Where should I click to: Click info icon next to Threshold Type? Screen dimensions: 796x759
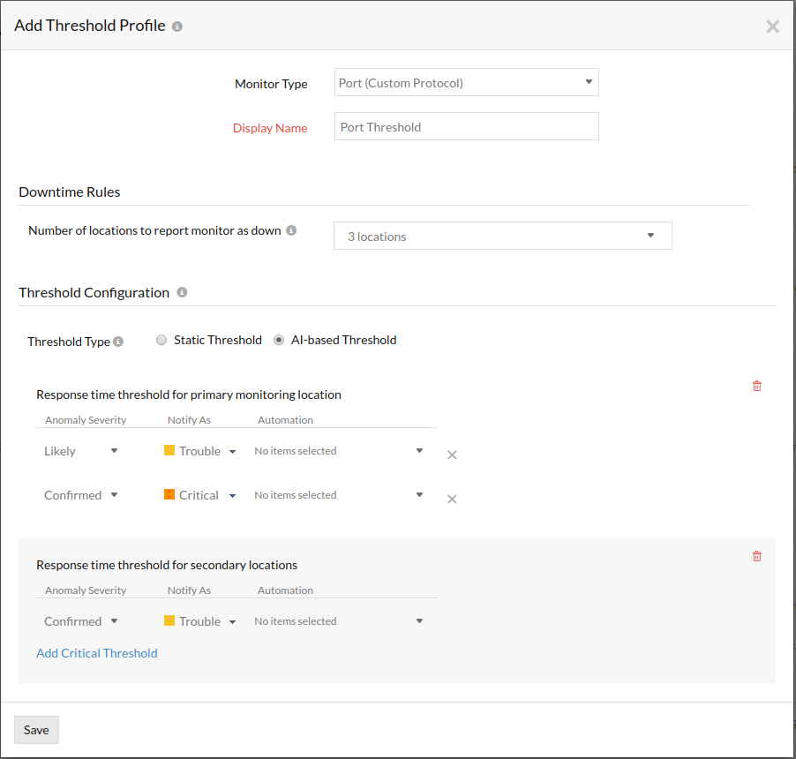(118, 342)
